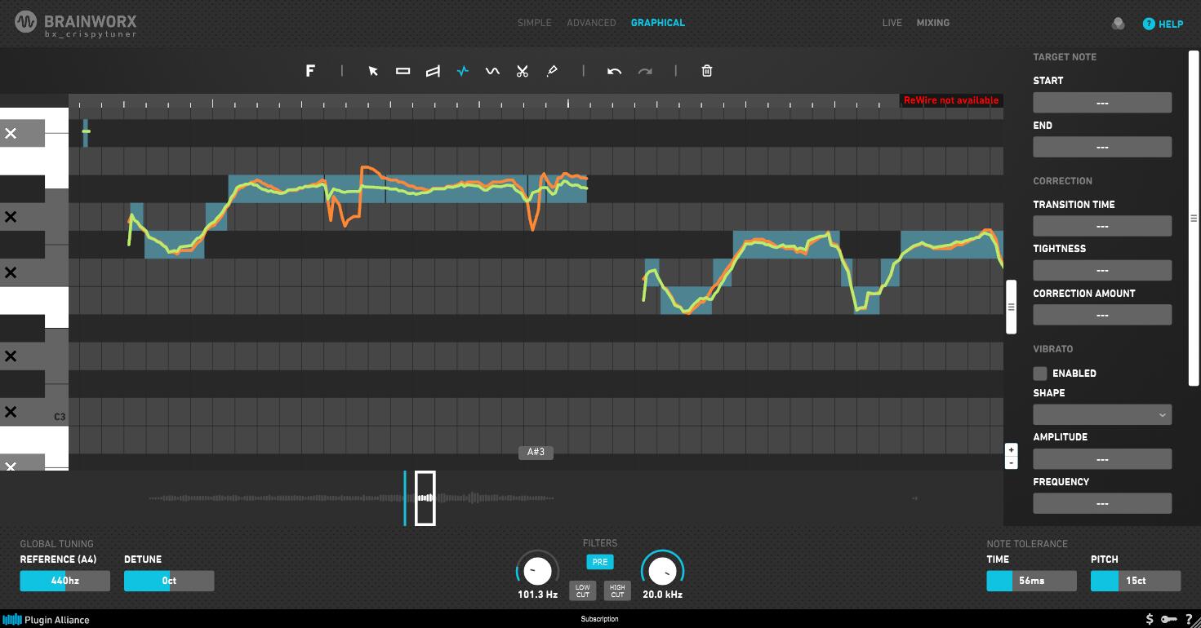
Task: Click the dollar sign icon in the status bar
Action: tap(1150, 619)
